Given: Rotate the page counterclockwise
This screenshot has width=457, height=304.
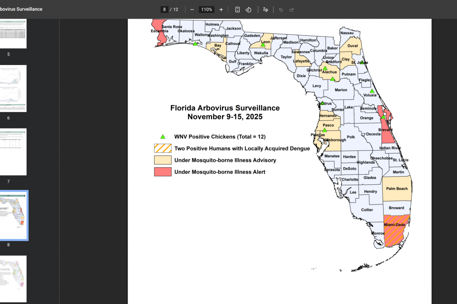Looking at the screenshot, I should click(x=248, y=9).
